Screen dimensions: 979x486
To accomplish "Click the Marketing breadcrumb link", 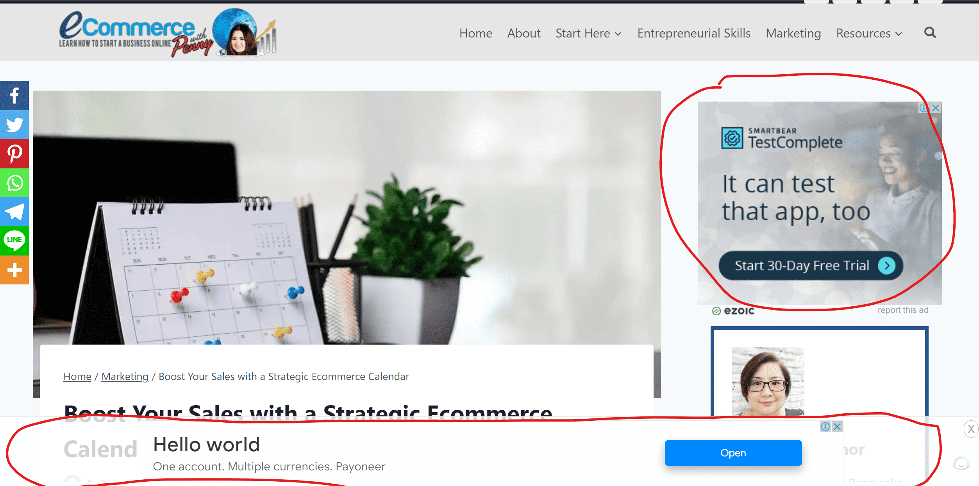I will [124, 376].
